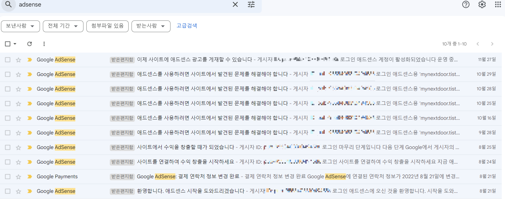Click the date '10월 16일'

486,118
